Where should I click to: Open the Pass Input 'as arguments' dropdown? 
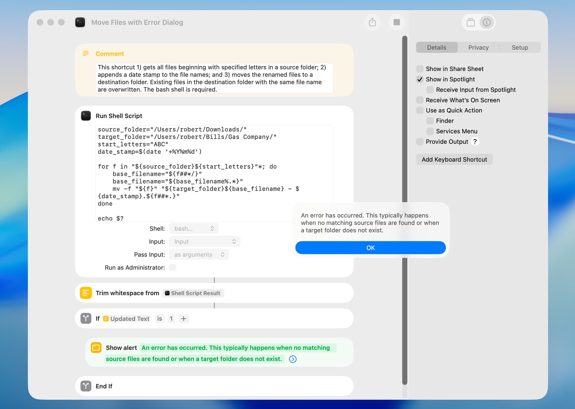coord(199,254)
